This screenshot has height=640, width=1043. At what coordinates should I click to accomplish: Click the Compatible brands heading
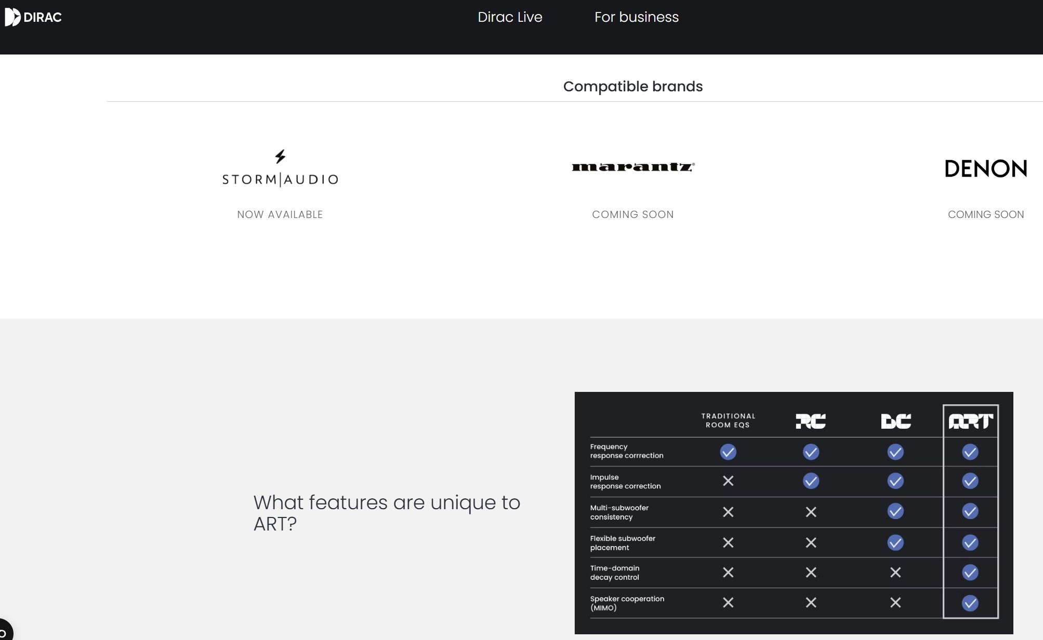click(x=632, y=86)
